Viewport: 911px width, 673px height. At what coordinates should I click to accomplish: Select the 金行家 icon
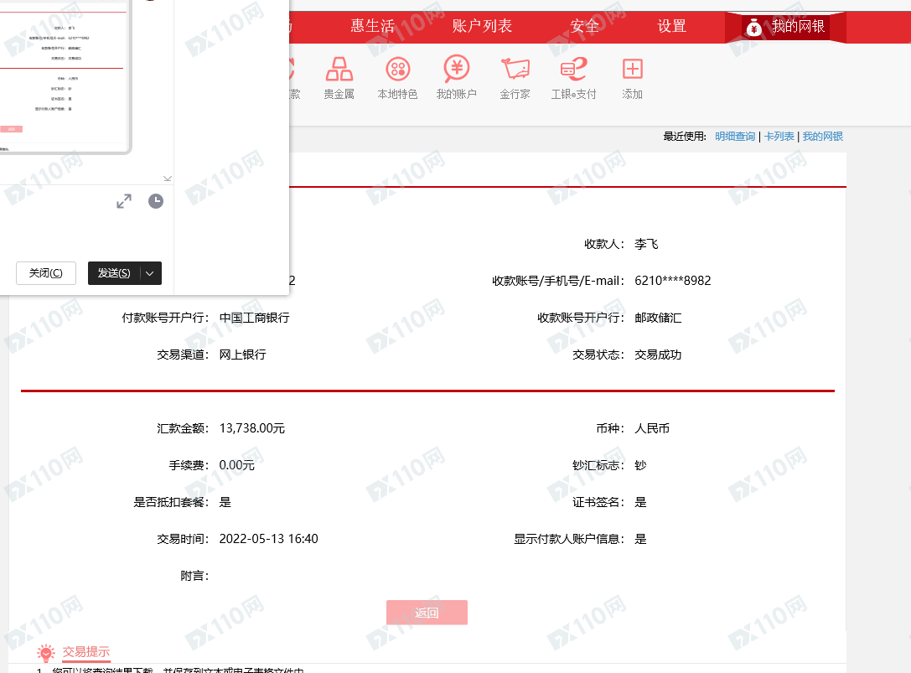pyautogui.click(x=515, y=70)
